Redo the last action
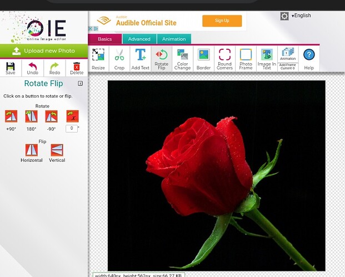 (54, 68)
